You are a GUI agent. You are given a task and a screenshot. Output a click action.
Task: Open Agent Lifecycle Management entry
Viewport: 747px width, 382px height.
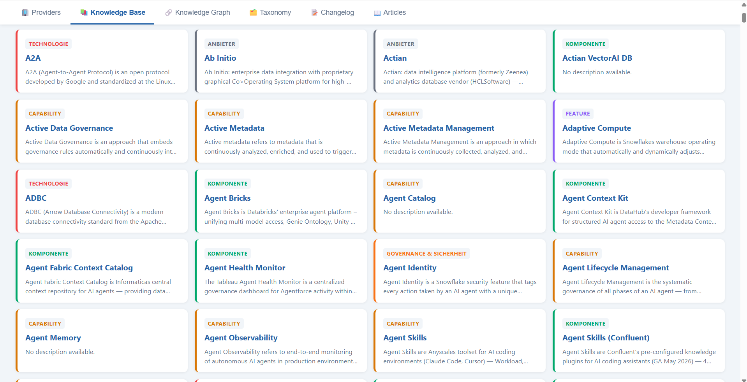tap(616, 268)
